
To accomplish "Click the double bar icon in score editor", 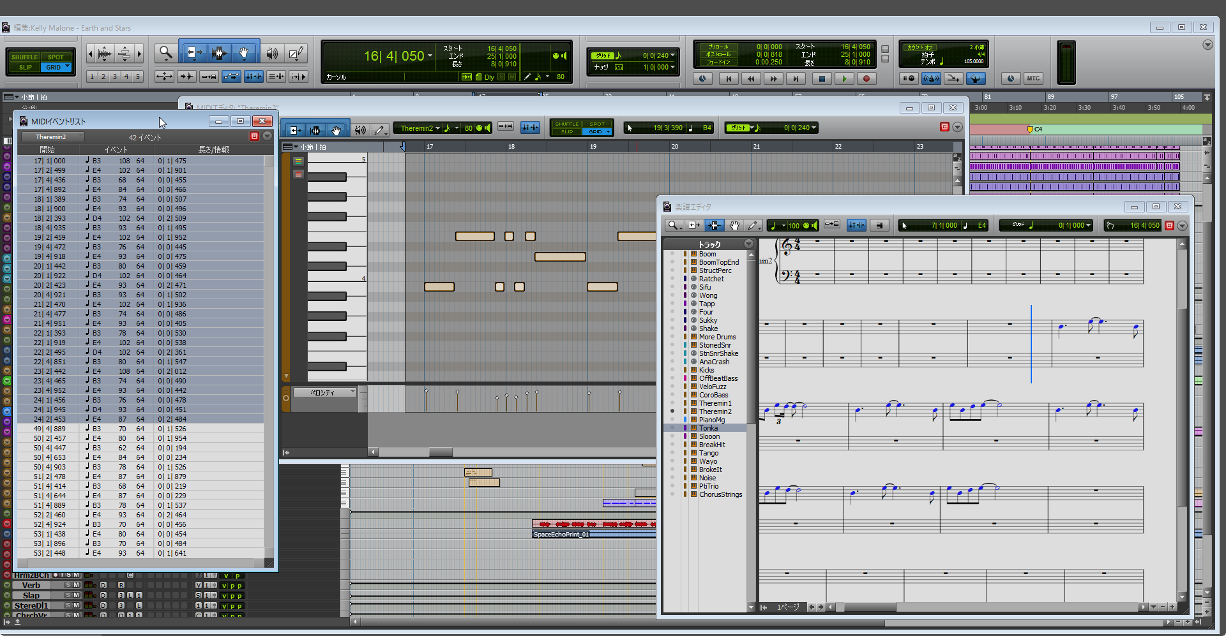I will click(x=879, y=225).
